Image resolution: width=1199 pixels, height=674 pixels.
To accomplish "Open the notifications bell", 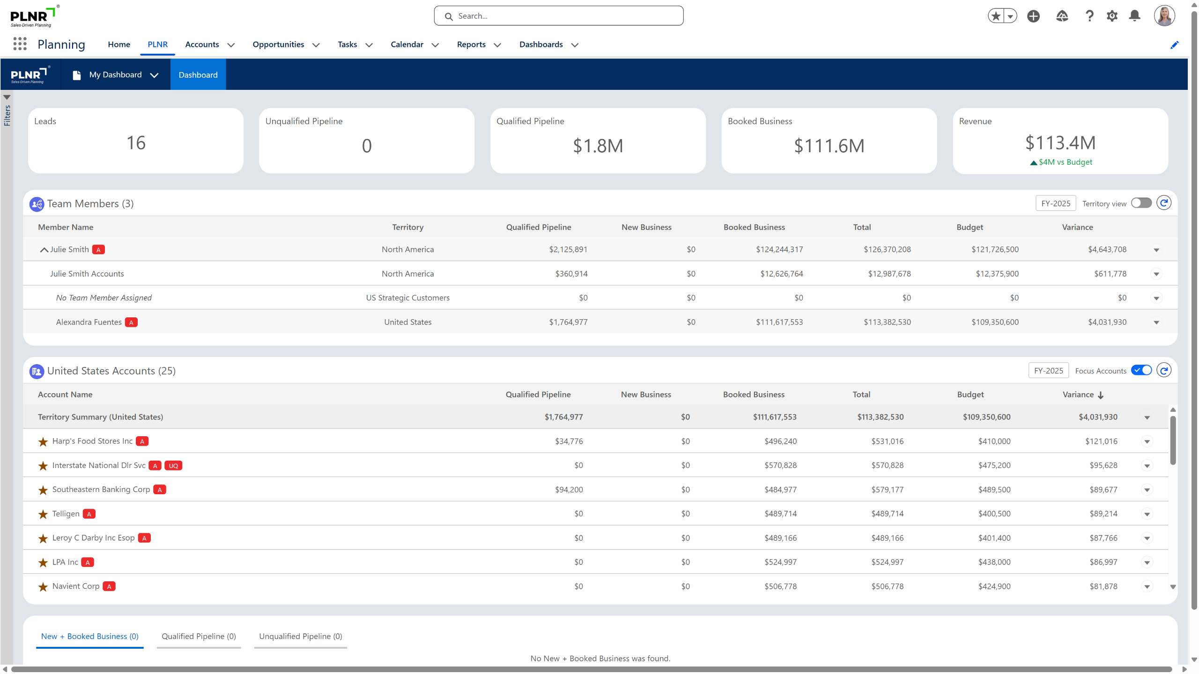I will (1134, 16).
